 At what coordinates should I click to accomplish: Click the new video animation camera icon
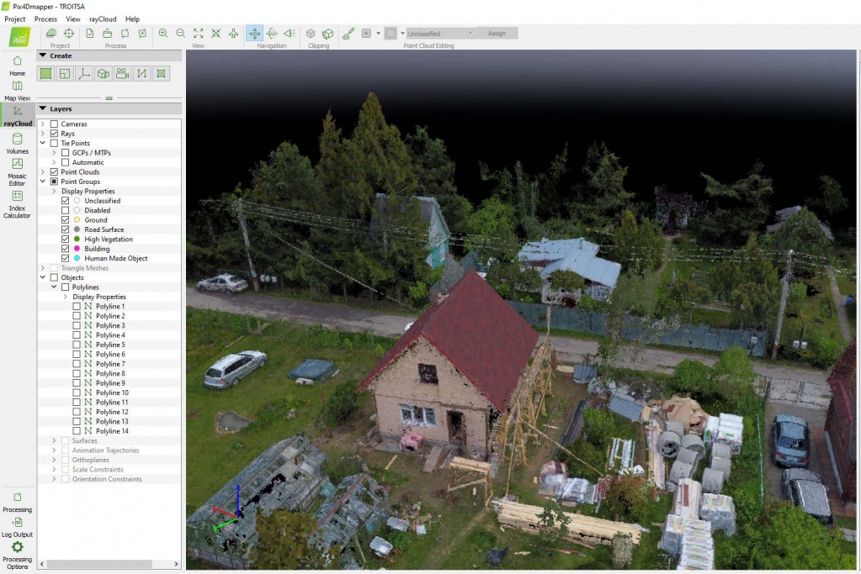click(122, 74)
